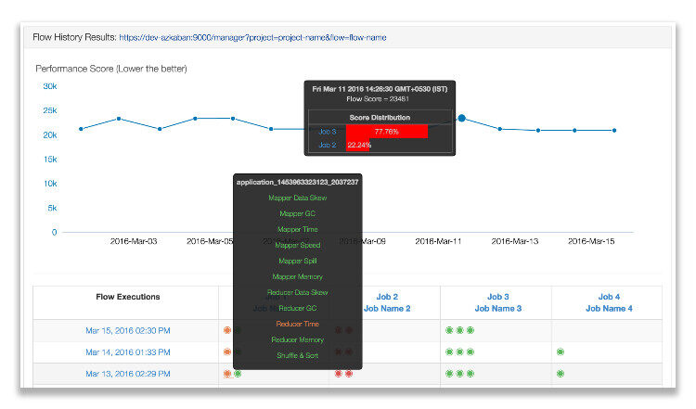The width and height of the screenshot is (696, 409).
Task: Click the green Job 4 dot in Mar 14 row
Action: [x=561, y=351]
